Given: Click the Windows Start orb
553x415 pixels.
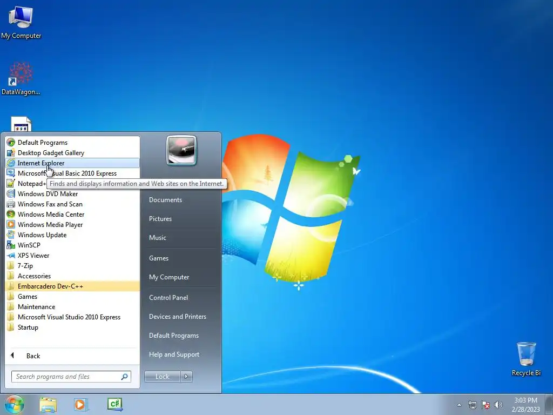Looking at the screenshot, I should coord(14,405).
